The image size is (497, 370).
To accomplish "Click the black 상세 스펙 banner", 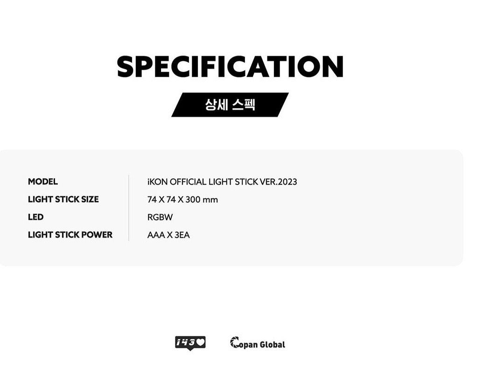I will 230,105.
